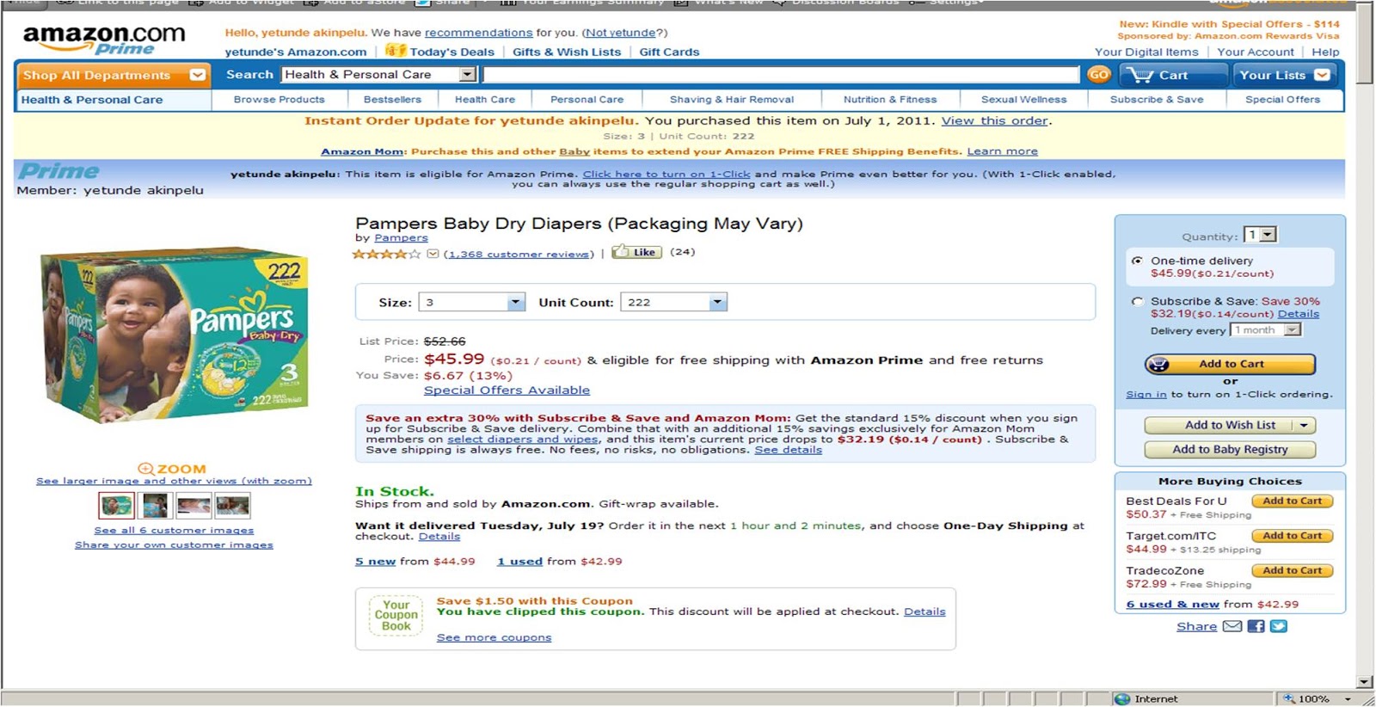Share on Facebook icon
The image size is (1376, 707).
click(1256, 626)
